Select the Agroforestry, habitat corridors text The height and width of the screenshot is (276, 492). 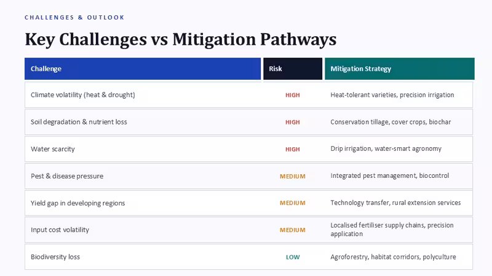pos(393,257)
